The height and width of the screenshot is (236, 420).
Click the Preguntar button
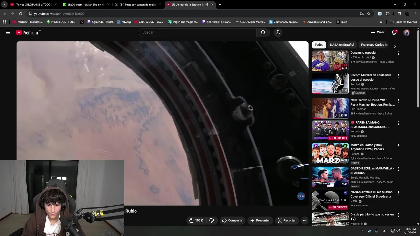point(260,220)
